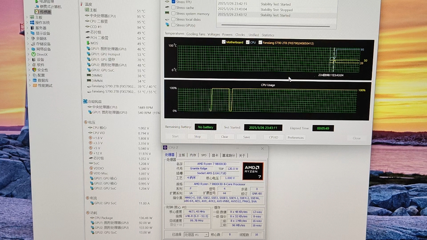
Task: Click the AMD Ryzen 7 logo
Action: pyautogui.click(x=253, y=171)
